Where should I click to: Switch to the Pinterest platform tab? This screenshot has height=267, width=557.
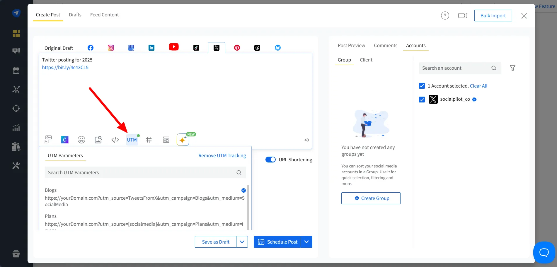(x=237, y=48)
